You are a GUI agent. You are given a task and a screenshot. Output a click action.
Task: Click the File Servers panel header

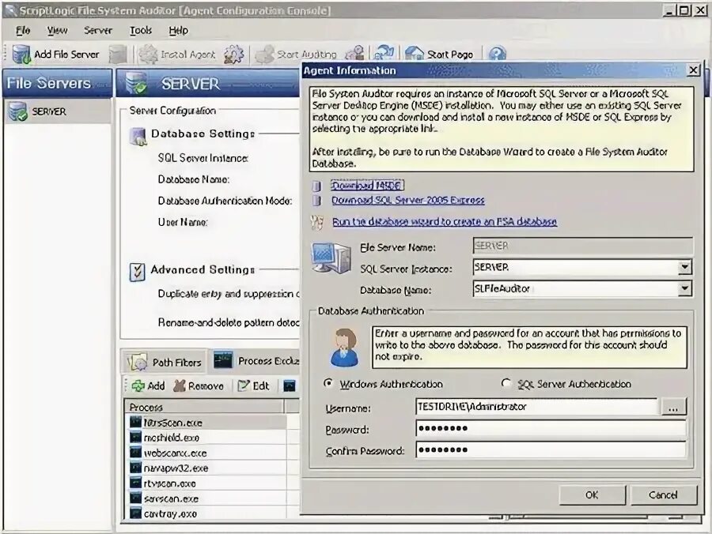point(57,83)
